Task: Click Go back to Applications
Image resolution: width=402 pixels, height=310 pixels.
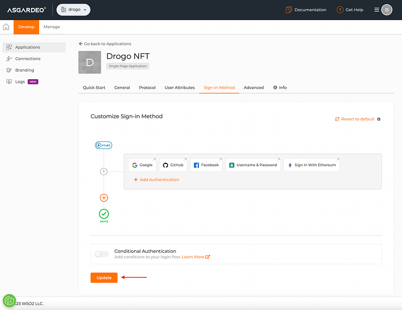Action: click(105, 44)
